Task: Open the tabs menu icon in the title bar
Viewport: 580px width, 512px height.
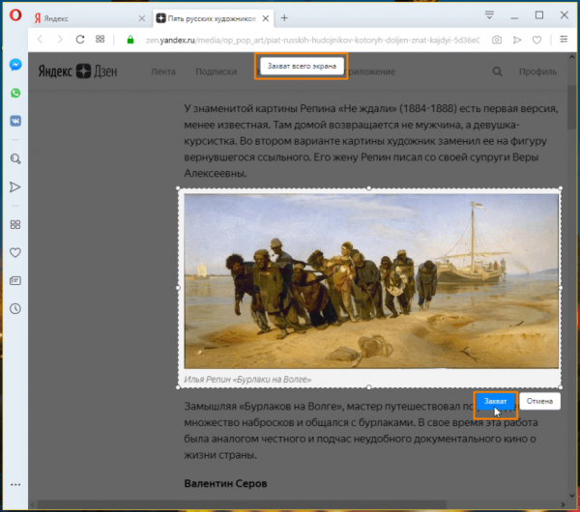Action: [489, 14]
